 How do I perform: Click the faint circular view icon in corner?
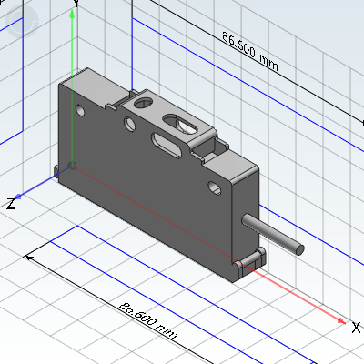click(21, 21)
